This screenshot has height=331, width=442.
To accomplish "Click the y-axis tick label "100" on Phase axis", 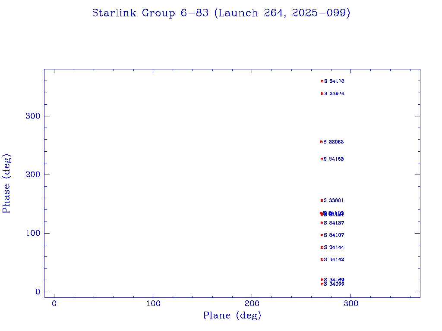I will click(x=33, y=233).
